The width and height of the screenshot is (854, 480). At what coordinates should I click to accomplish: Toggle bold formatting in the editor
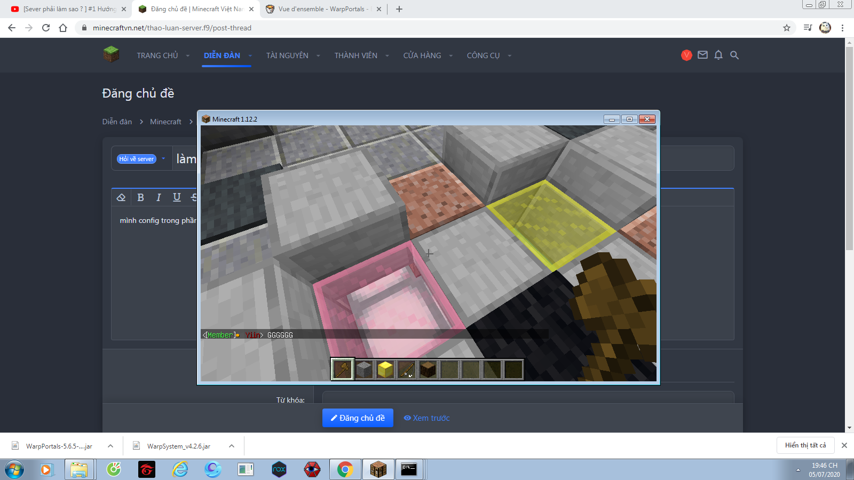pyautogui.click(x=140, y=197)
